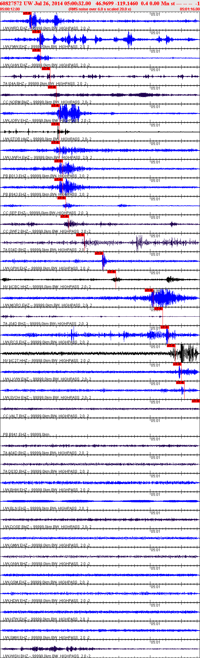Click the red pick marker on UW.WRD trace

tap(27, 13)
